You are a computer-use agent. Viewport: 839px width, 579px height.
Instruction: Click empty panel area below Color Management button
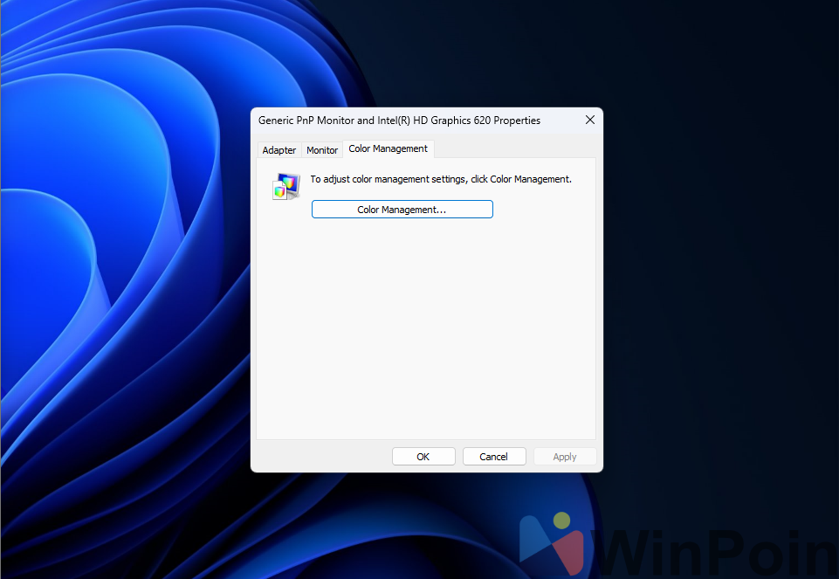coord(425,332)
